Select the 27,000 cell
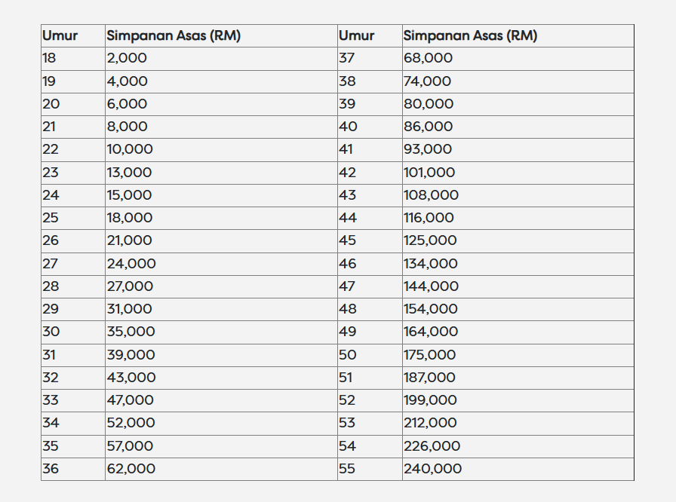The height and width of the screenshot is (502, 676). click(x=221, y=286)
